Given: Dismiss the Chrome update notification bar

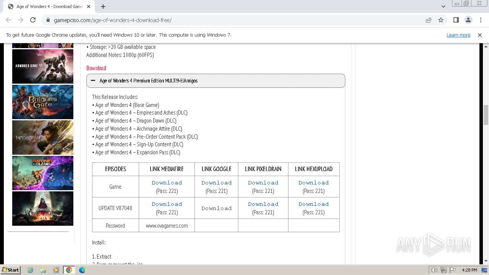Looking at the screenshot, I should tap(480, 35).
